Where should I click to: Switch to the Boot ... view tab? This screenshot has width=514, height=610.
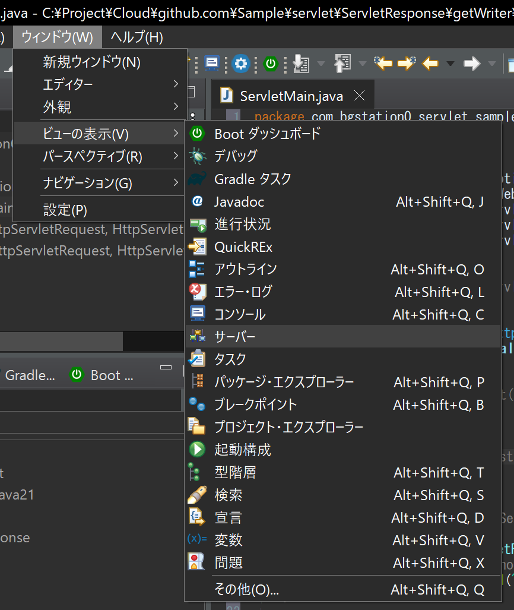tap(102, 375)
